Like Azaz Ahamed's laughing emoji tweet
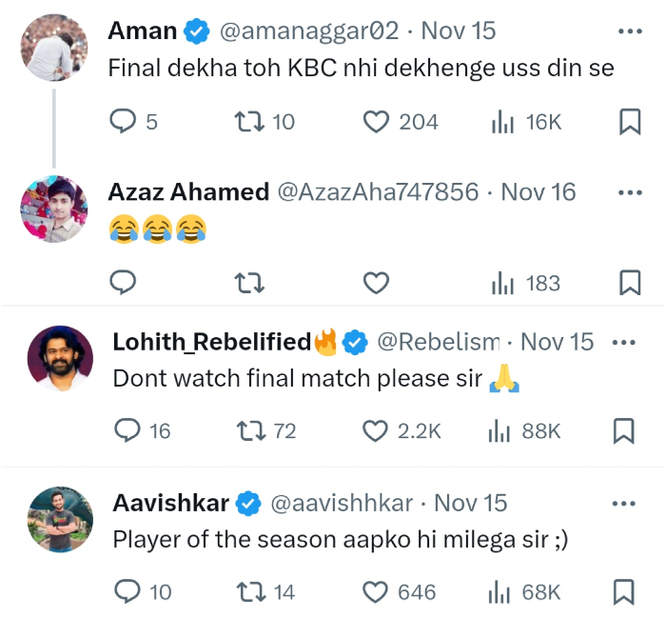This screenshot has width=666, height=617. pos(378,283)
